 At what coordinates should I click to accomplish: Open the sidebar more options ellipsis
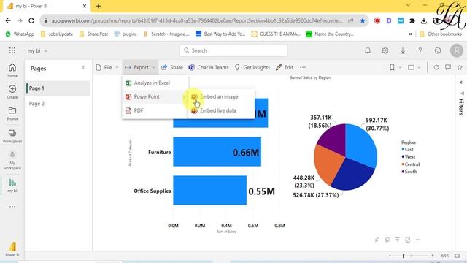click(12, 207)
